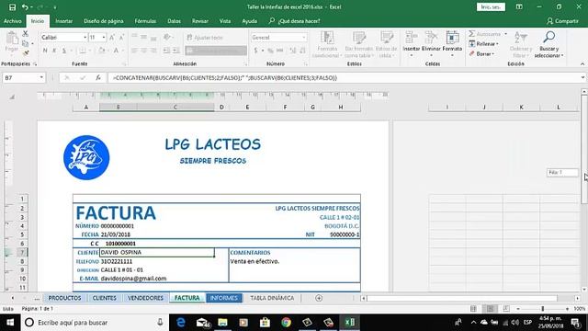
Task: Click the Eliminar cells icon
Action: click(x=431, y=38)
